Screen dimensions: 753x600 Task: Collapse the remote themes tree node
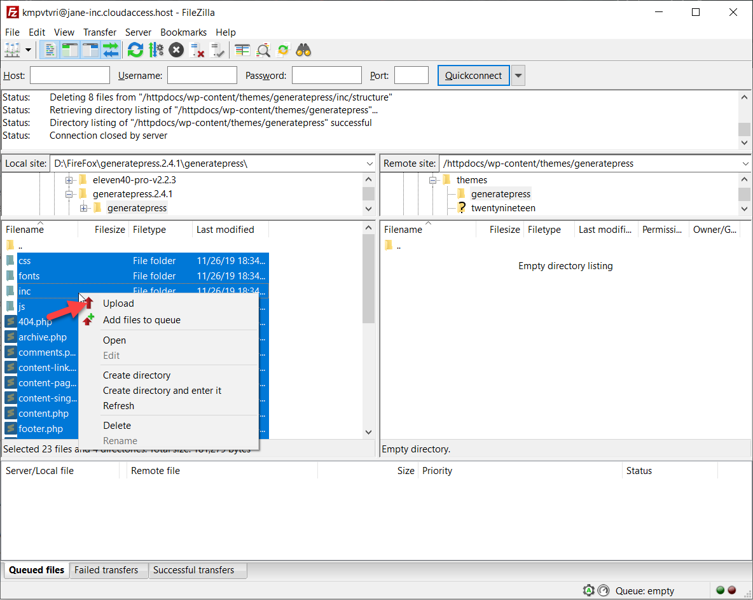pyautogui.click(x=432, y=180)
